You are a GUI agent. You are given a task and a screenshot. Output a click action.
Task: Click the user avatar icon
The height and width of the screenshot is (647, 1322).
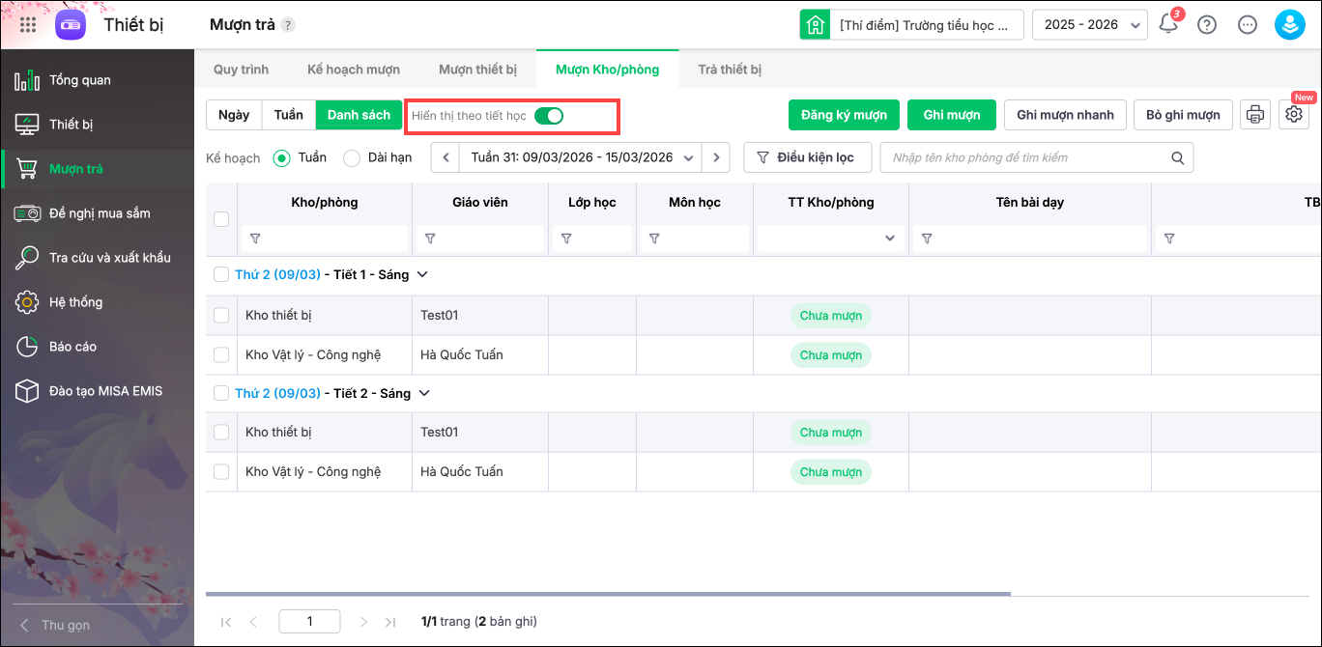[1289, 25]
